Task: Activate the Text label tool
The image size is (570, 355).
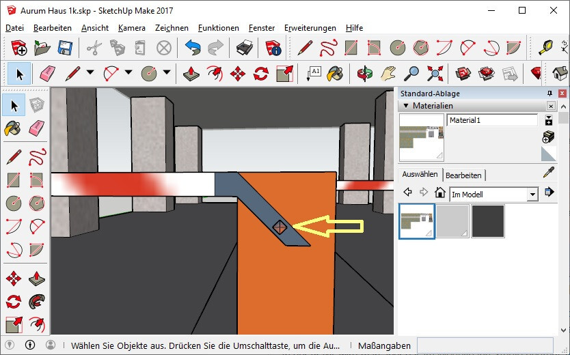Action: pyautogui.click(x=313, y=74)
